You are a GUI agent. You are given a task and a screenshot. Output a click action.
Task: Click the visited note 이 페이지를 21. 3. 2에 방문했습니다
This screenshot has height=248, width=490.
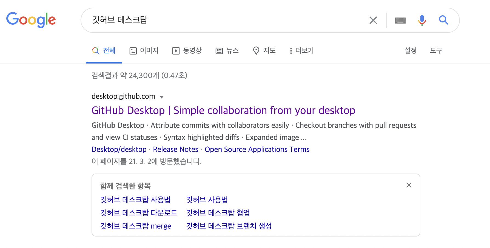146,162
